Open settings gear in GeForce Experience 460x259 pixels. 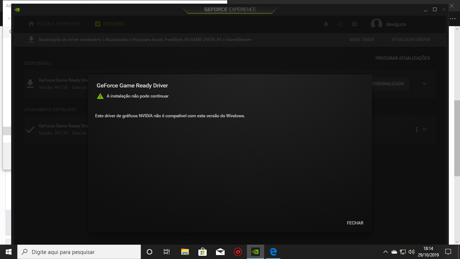click(354, 24)
